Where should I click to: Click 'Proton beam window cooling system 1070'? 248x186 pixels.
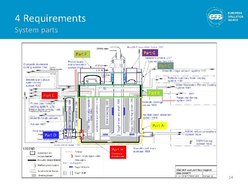pyautogui.click(x=43, y=105)
